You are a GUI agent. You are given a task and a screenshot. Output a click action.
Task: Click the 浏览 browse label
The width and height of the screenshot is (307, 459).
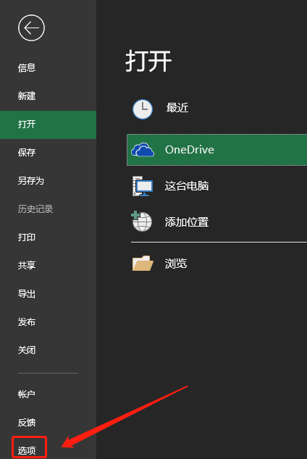(176, 264)
